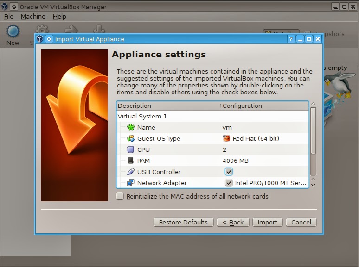
Task: Select the Virtual System 1 row
Action: 213,116
